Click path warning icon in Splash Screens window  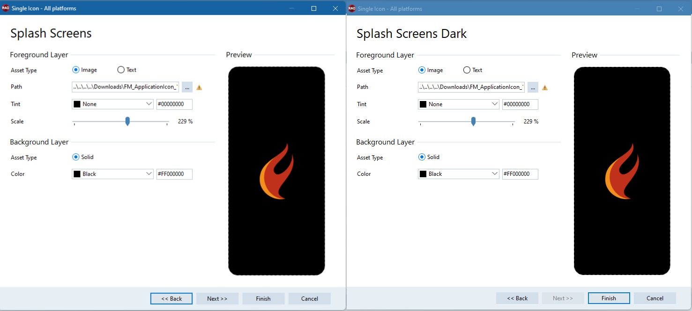click(199, 87)
